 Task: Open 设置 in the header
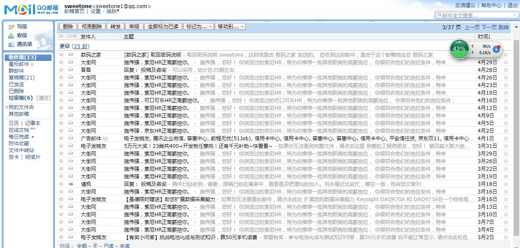pos(96,11)
